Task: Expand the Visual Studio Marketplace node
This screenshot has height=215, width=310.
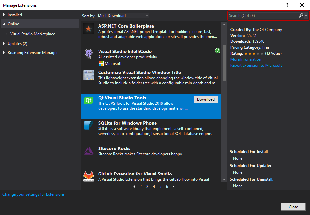Action: coord(7,34)
